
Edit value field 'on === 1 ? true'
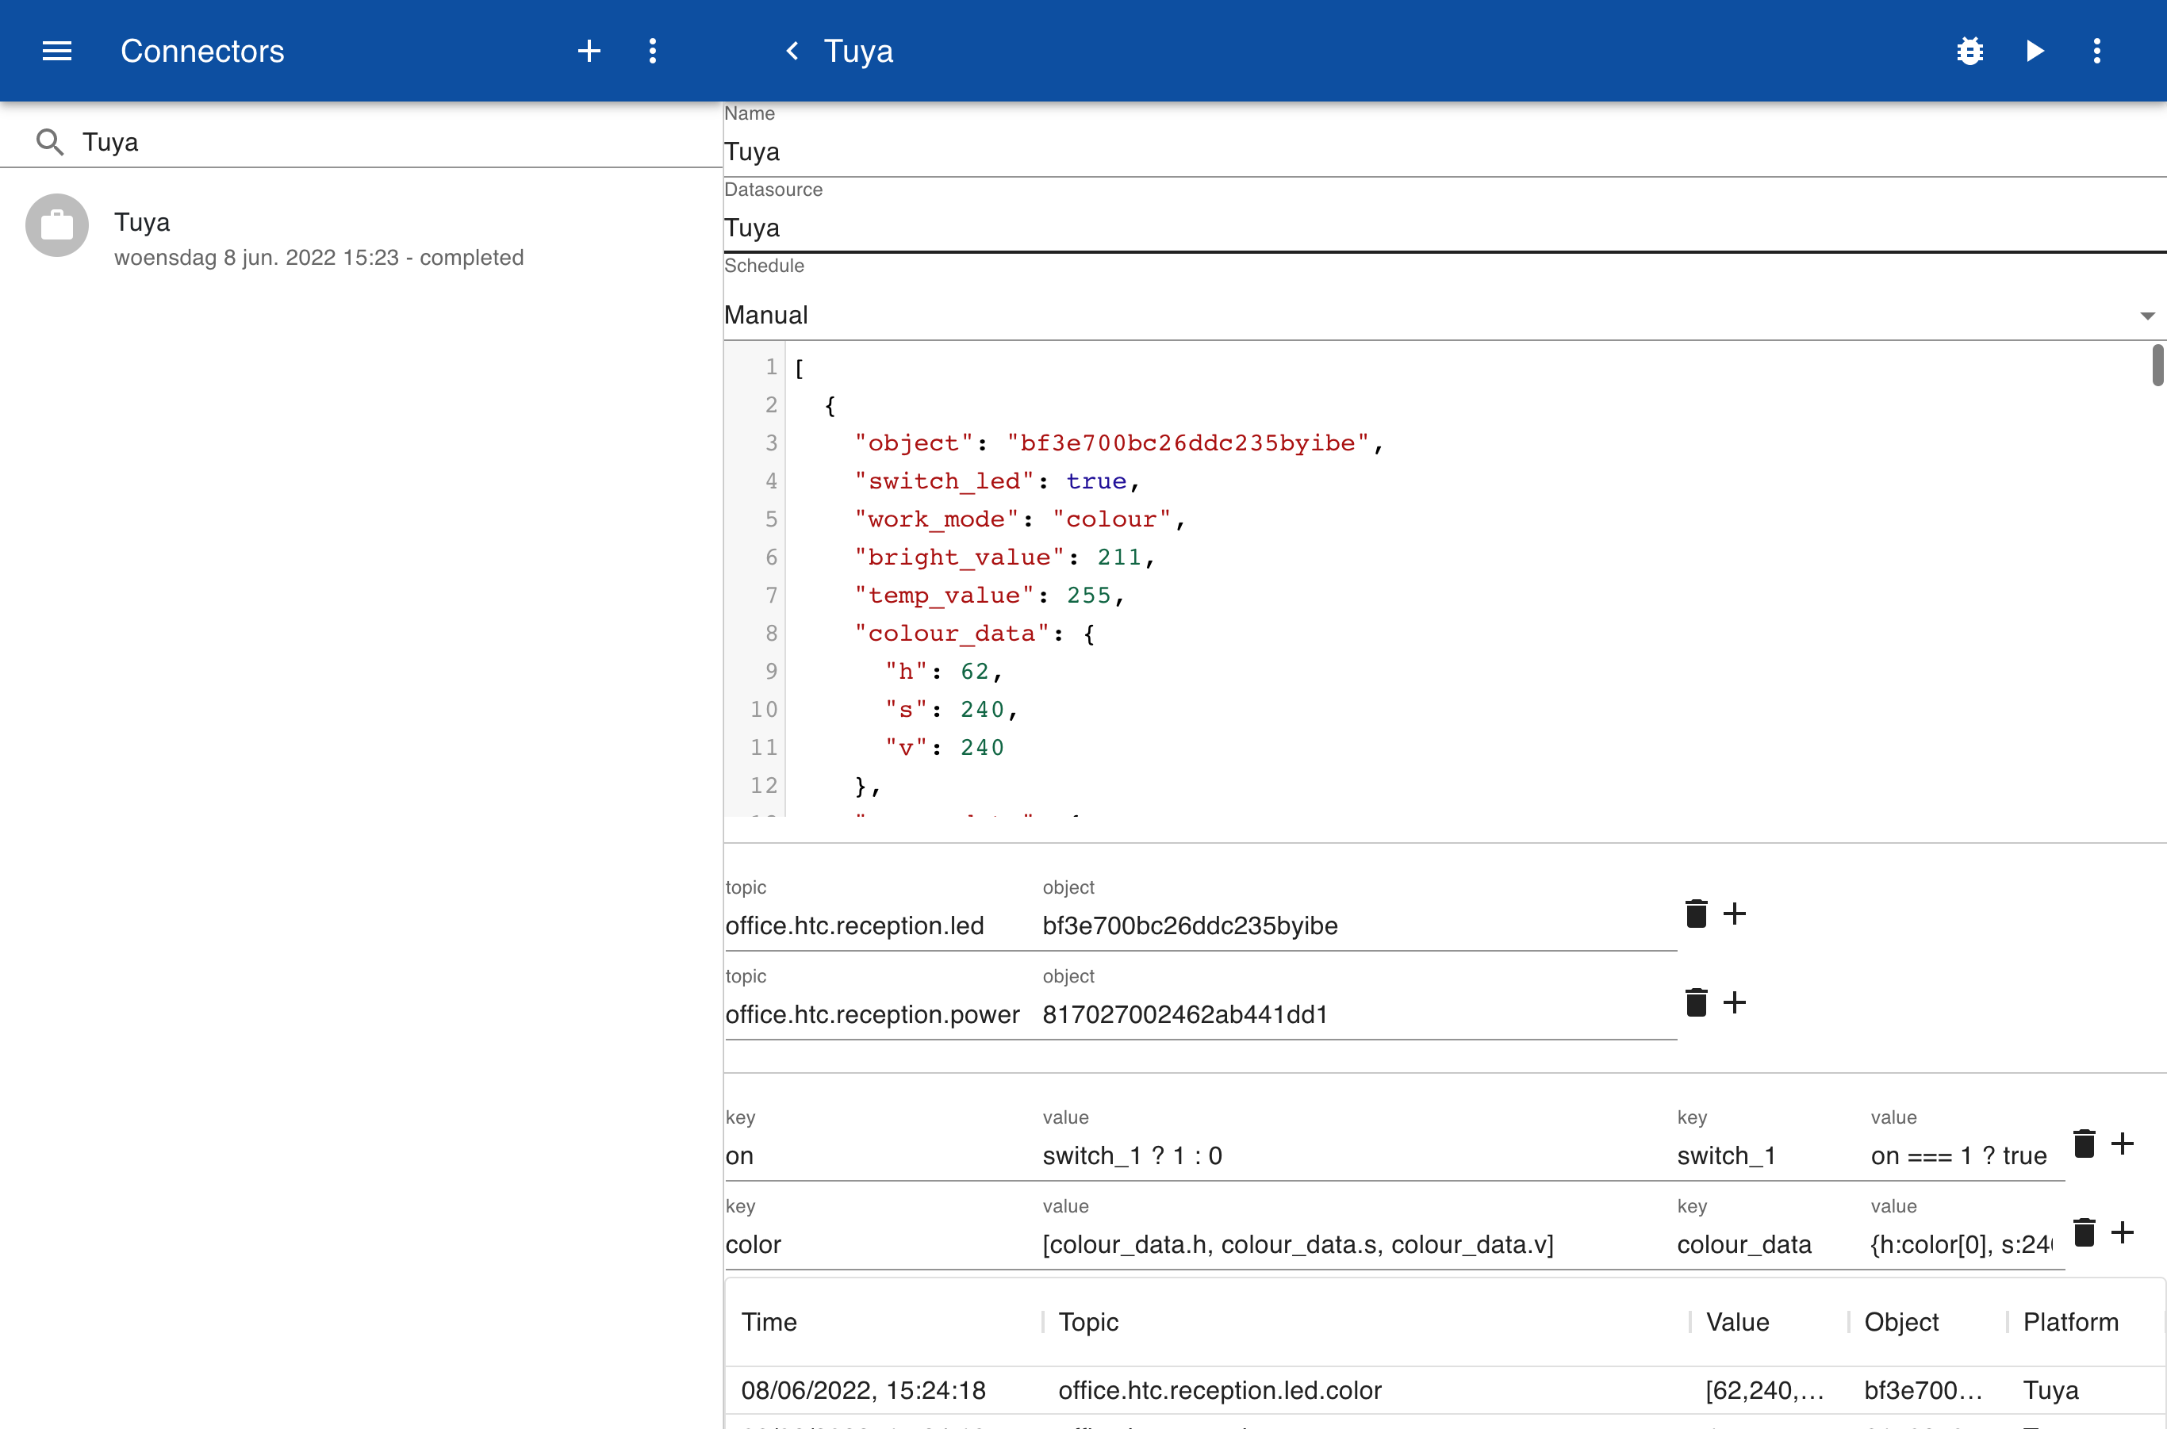coord(1966,1155)
